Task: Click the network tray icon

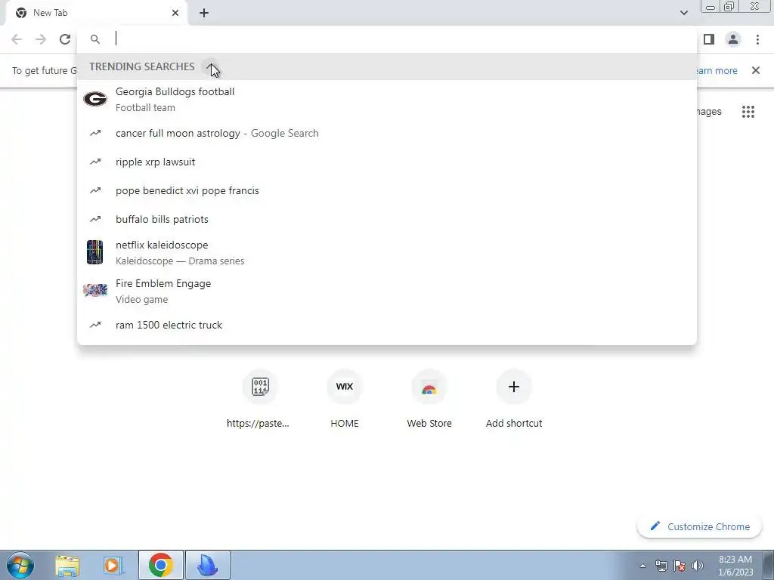Action: pos(661,566)
